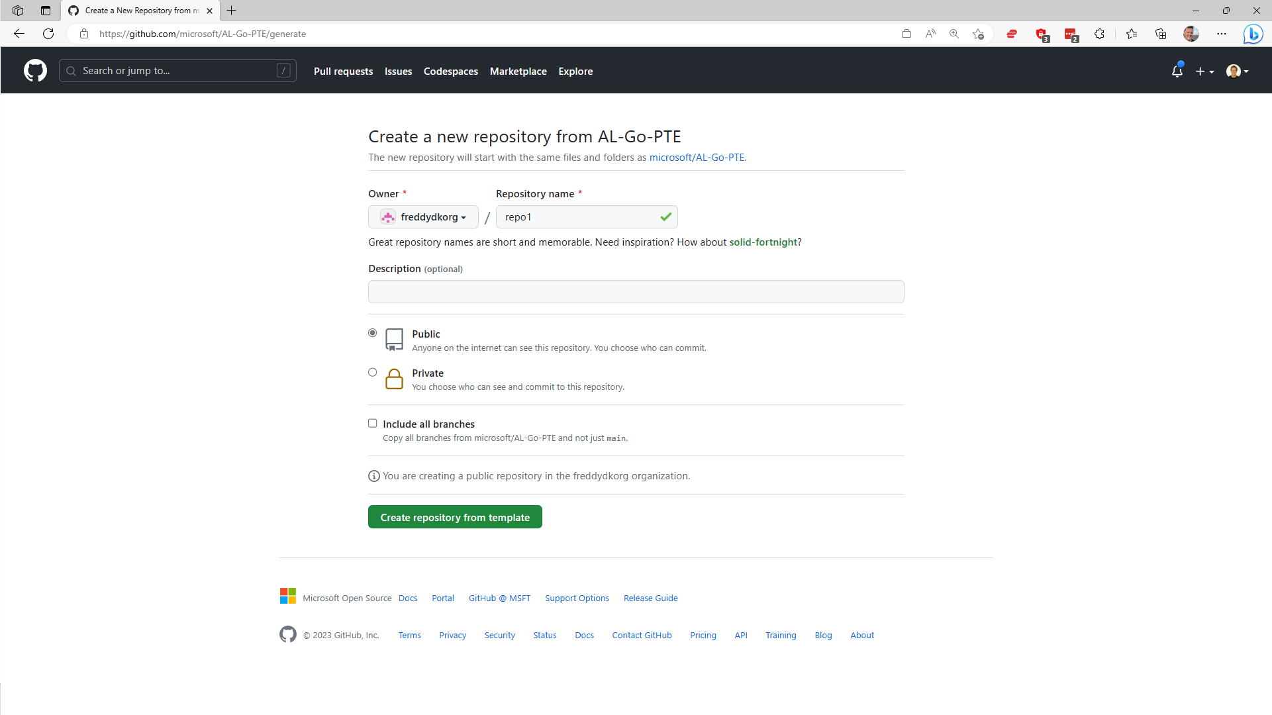Select the Public repository visibility option
1272x715 pixels.
[x=373, y=333]
